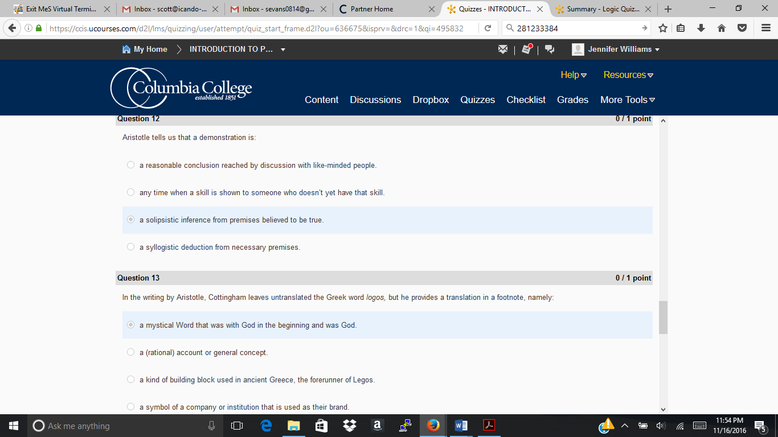Click the taskbar clock showing 11:54 PM
Viewport: 778px width, 437px height.
[x=729, y=426]
